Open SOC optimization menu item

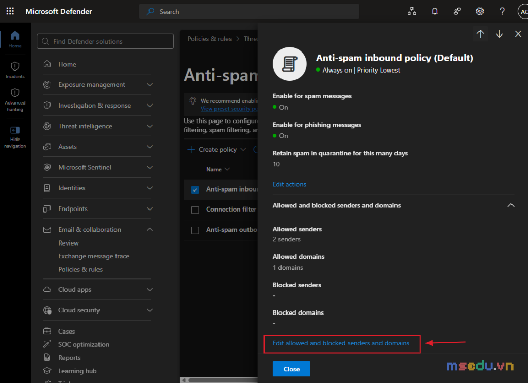coord(84,345)
